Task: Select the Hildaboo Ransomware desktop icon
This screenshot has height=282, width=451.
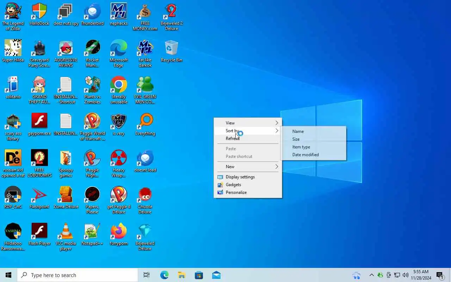Action: [x=13, y=237]
